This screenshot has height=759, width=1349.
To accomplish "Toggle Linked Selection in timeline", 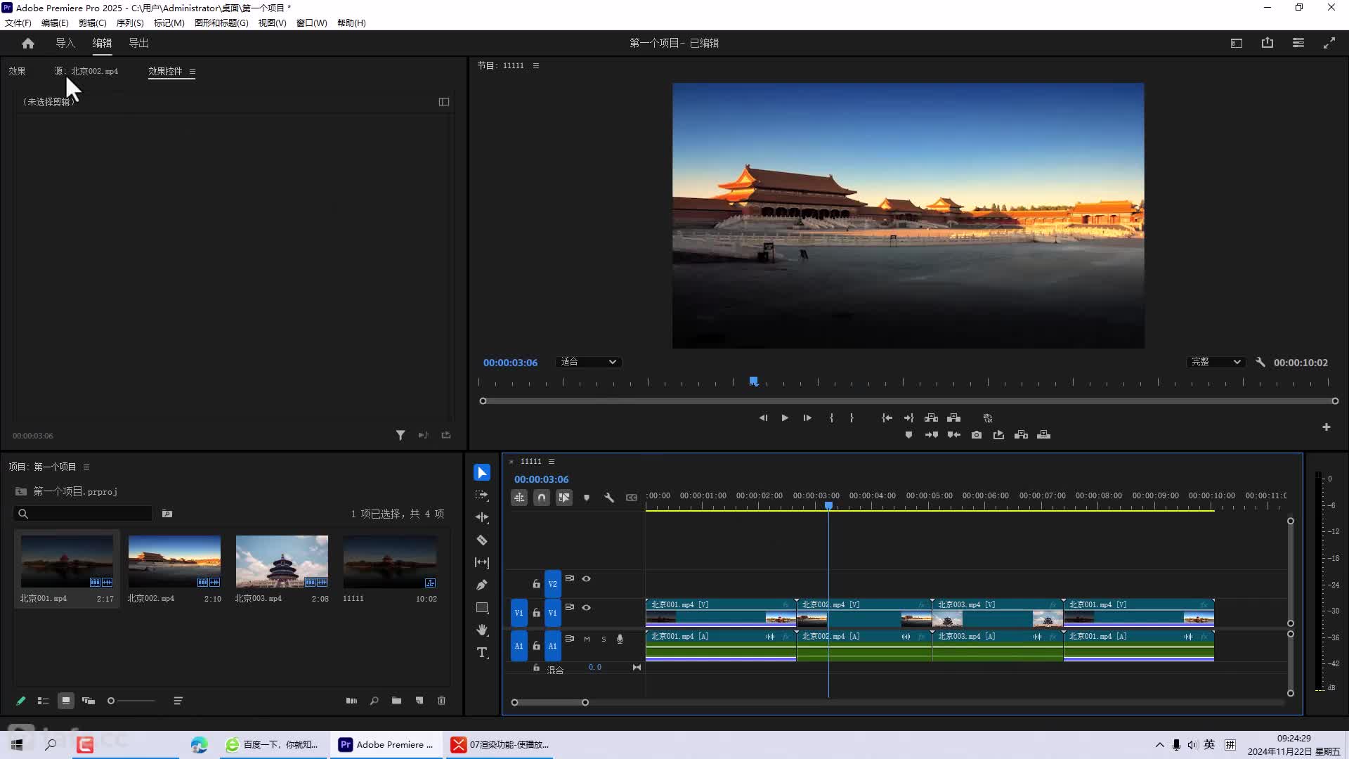I will click(564, 498).
